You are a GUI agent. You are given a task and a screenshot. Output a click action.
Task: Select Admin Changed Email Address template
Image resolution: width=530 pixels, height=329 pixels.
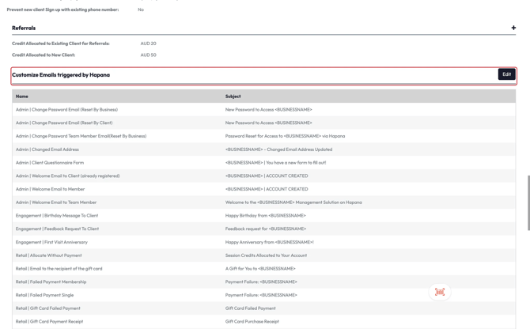pos(47,149)
